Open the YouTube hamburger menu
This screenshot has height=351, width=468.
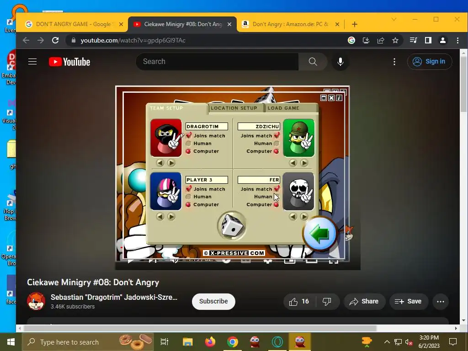click(32, 62)
